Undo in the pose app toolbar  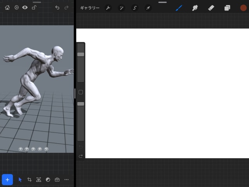[x=57, y=7]
